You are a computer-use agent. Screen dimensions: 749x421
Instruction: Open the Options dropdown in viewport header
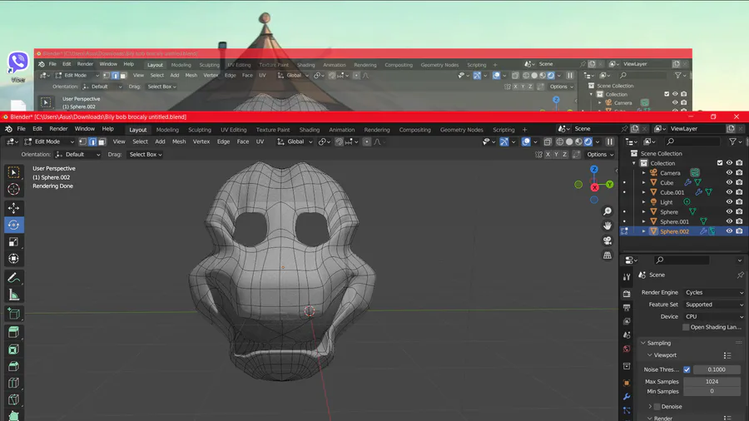pyautogui.click(x=600, y=154)
